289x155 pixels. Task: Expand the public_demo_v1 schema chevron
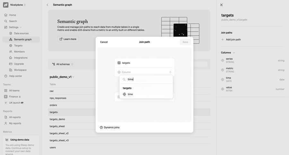point(73,77)
